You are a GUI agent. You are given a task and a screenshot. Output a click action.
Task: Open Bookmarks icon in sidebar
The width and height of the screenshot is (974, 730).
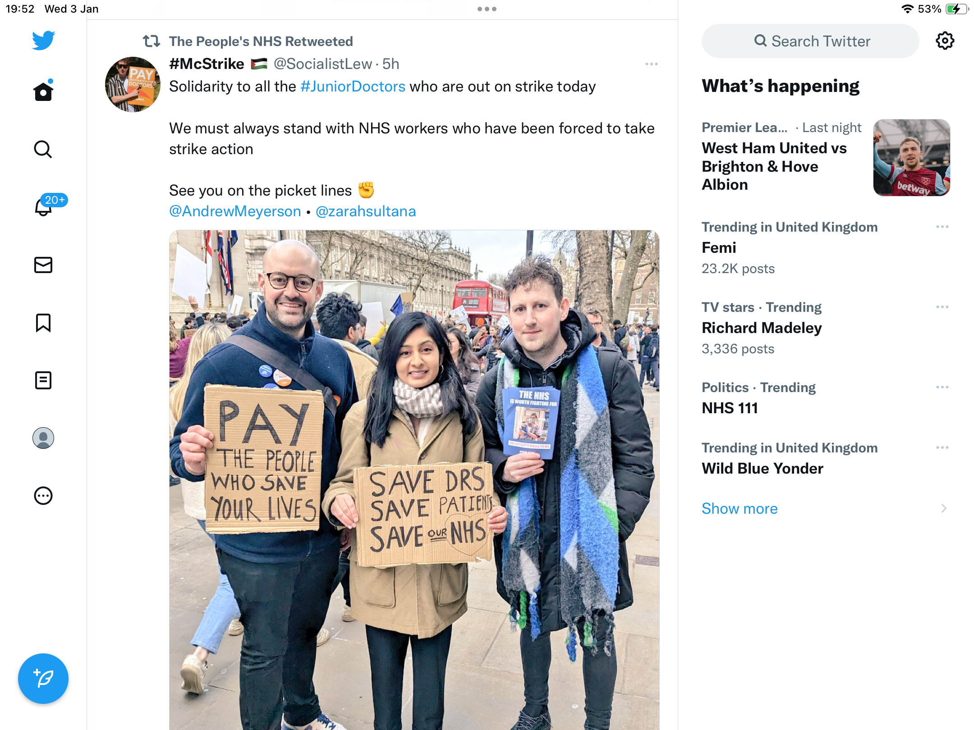pos(43,323)
